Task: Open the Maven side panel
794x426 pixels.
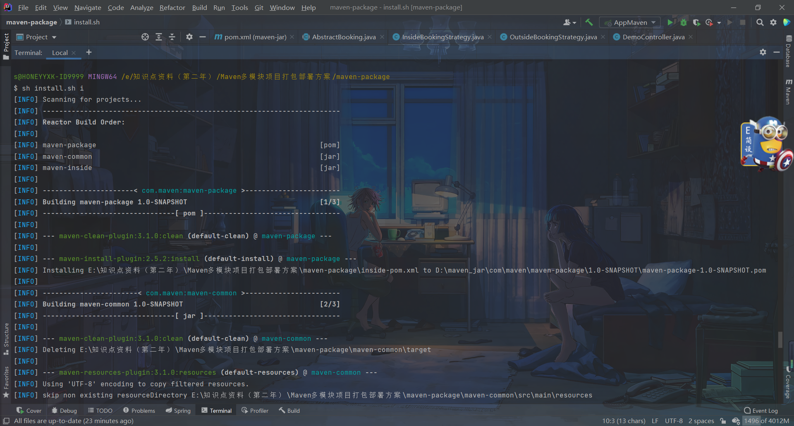Action: click(788, 91)
